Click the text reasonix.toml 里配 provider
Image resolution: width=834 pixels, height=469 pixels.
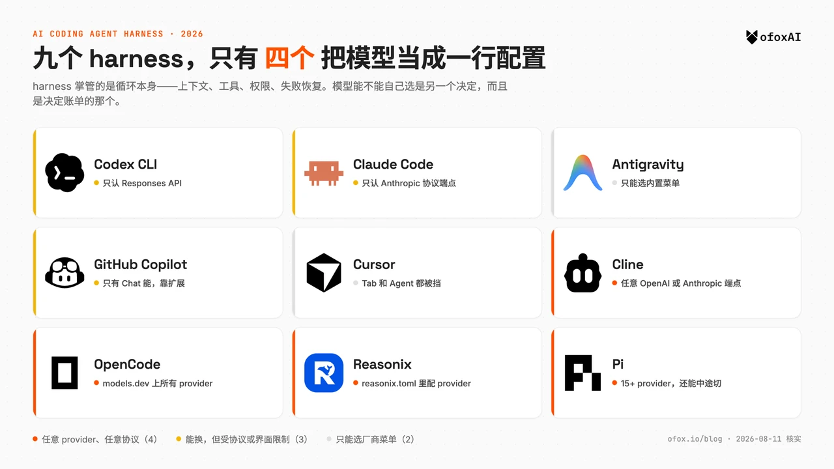point(416,384)
